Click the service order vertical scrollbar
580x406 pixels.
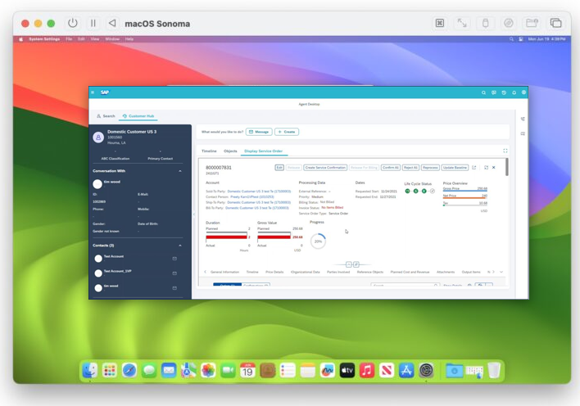click(506, 167)
